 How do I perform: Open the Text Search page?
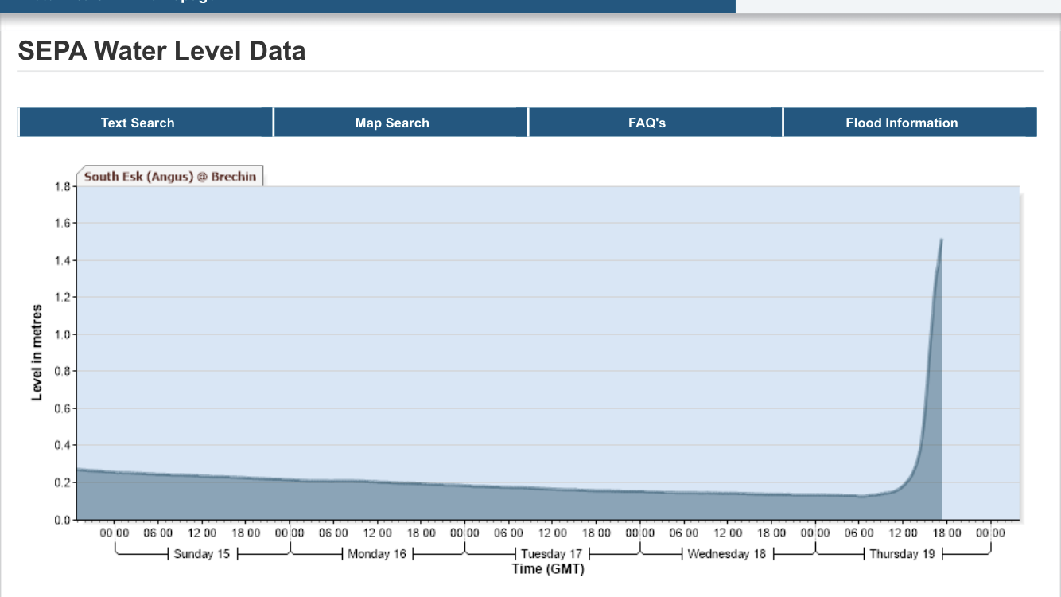pos(138,123)
